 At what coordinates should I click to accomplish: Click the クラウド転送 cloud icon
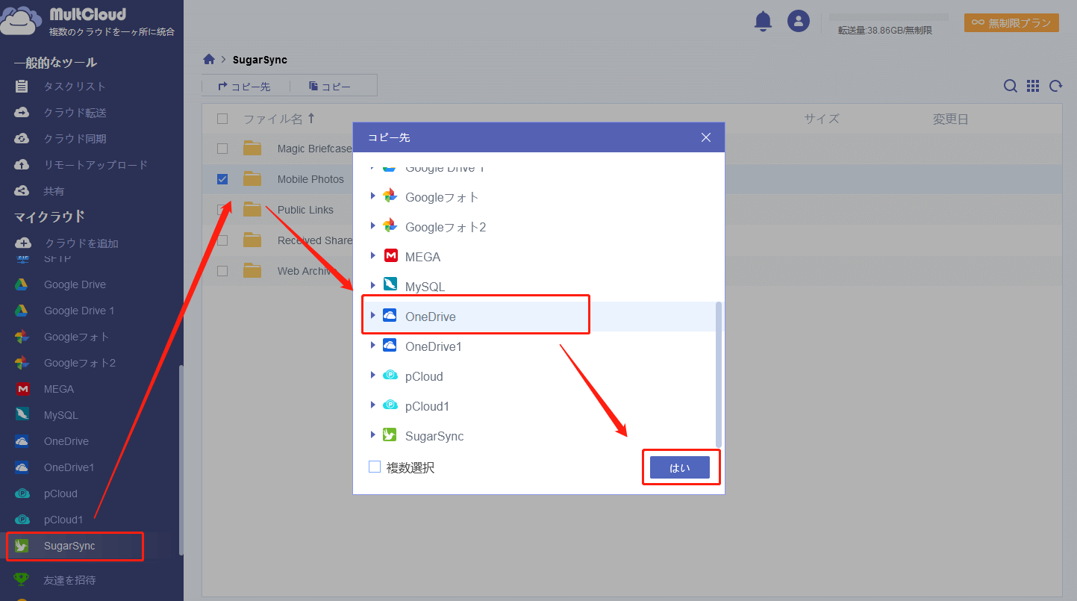[22, 113]
